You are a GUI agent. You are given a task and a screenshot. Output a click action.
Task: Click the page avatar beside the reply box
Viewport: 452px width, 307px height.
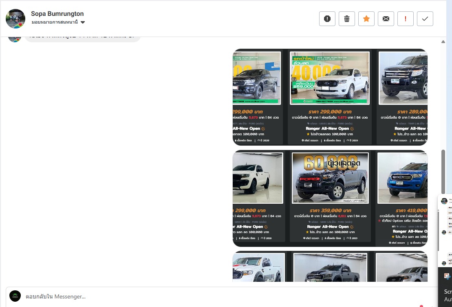[x=15, y=296]
